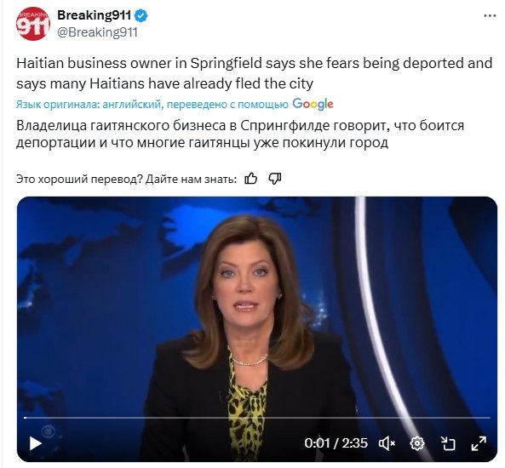Click the news anchor video frame
This screenshot has width=505, height=468.
[x=257, y=305]
